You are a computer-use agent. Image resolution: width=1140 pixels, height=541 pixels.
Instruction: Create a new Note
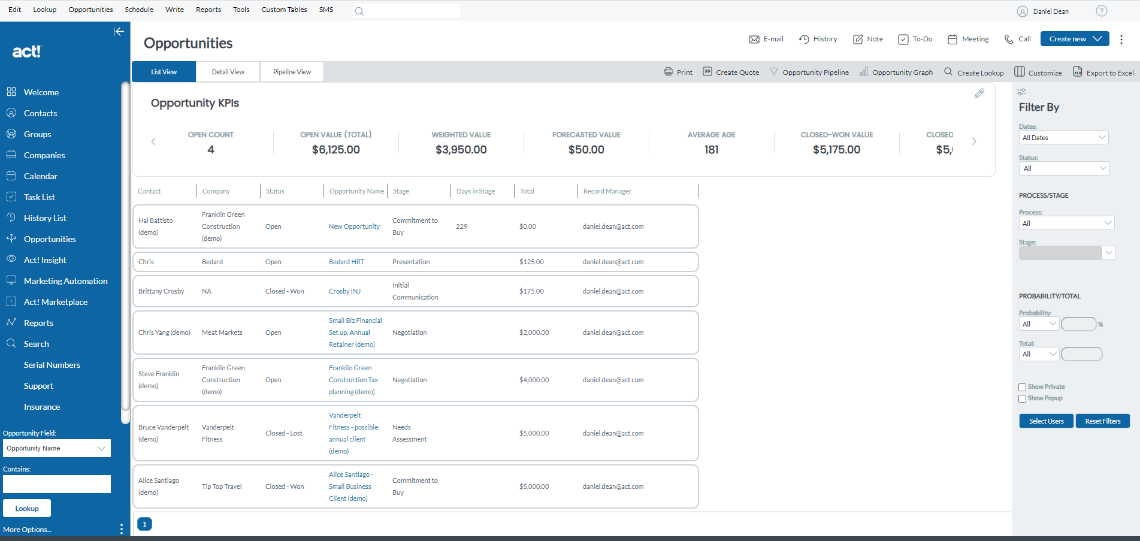click(x=868, y=39)
